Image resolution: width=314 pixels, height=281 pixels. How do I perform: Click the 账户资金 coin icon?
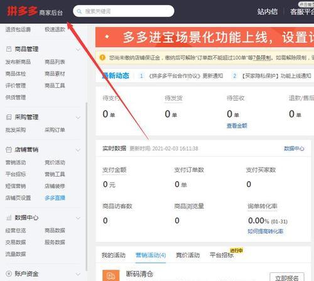coord(9,273)
